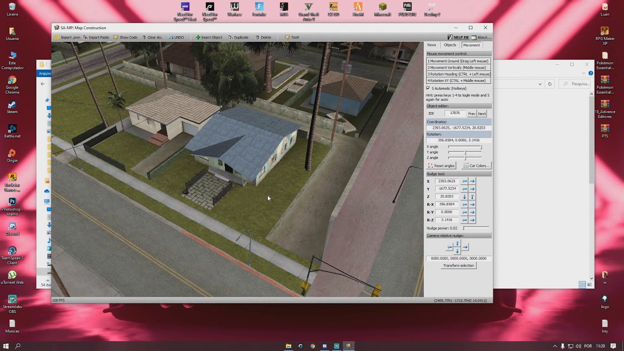Viewport: 624px width, 351px height.
Task: Nudge Y with the left arrow
Action: (465, 189)
